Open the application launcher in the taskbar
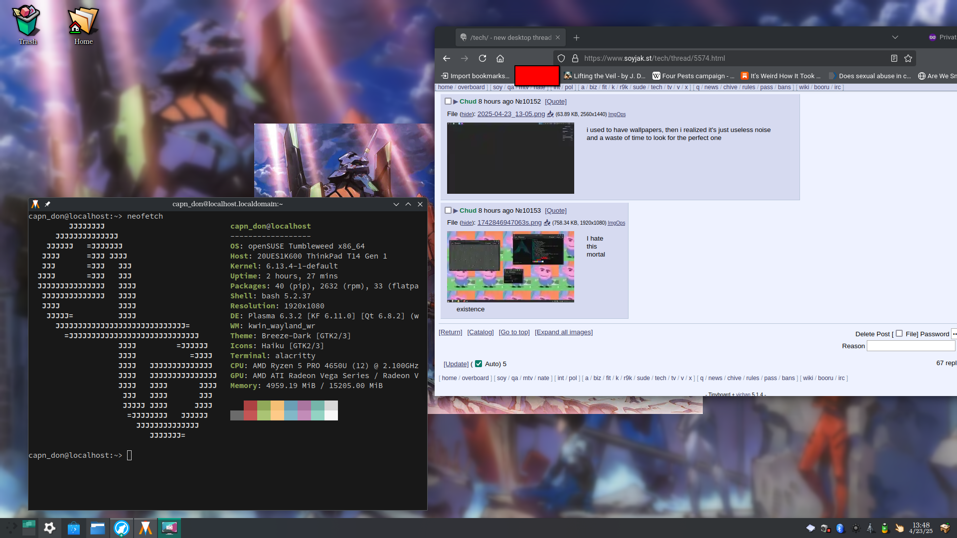 (x=11, y=528)
